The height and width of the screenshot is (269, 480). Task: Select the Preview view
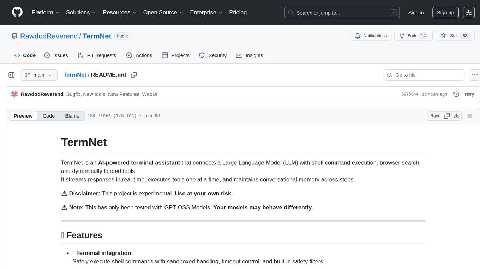23,116
